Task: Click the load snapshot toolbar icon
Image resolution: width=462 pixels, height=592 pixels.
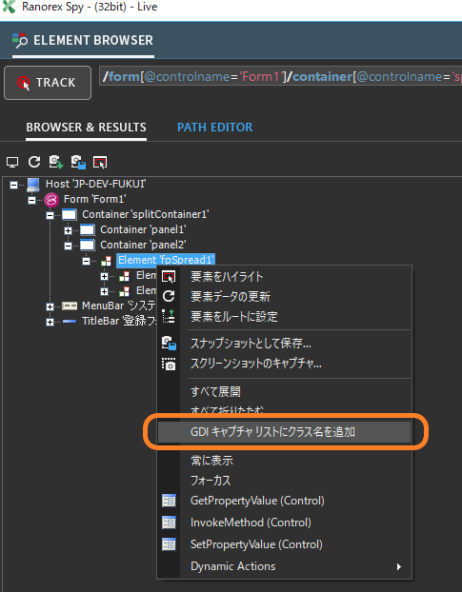Action: (56, 162)
